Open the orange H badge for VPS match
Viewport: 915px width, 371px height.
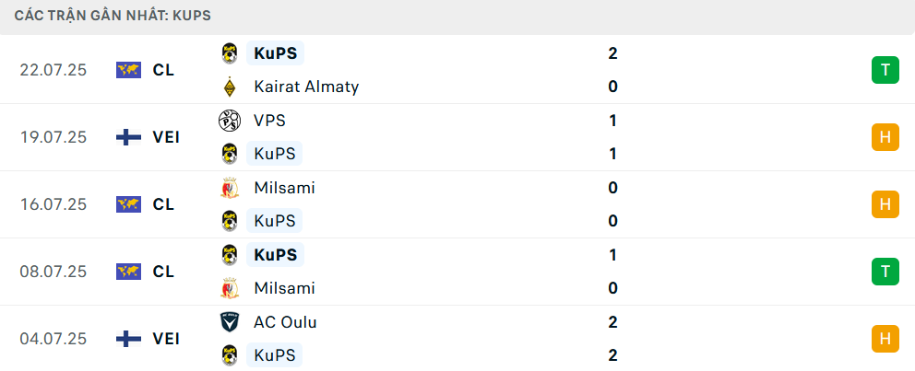pos(885,137)
